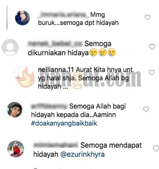Open blurred username before "Semoga dikurniakan"
This screenshot has width=159, height=169.
coord(55,44)
